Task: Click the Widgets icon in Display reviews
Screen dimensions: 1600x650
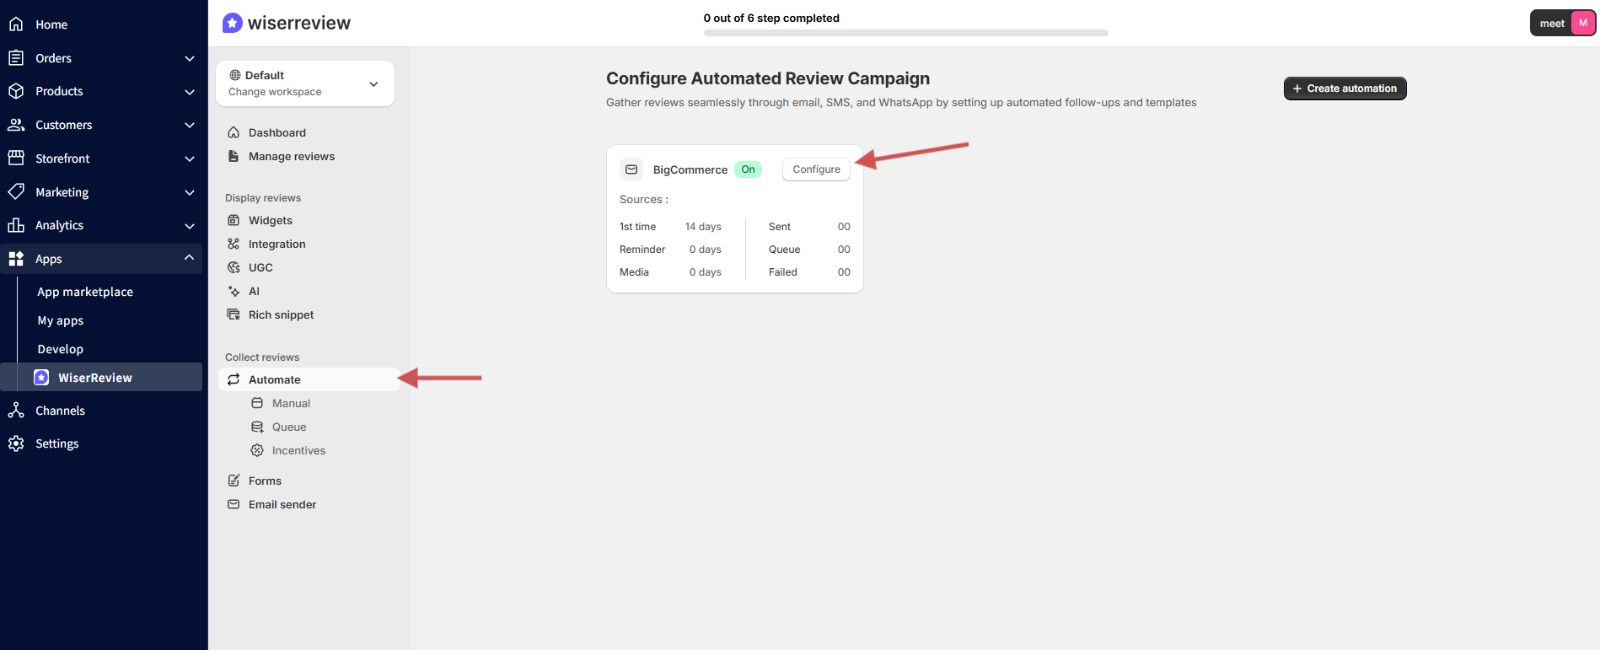Action: coord(234,220)
